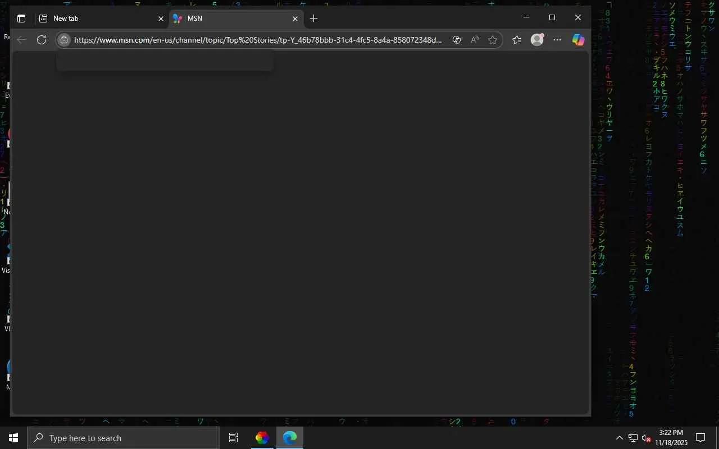The width and height of the screenshot is (719, 449).
Task: Focus the msn.com address bar
Action: click(258, 40)
